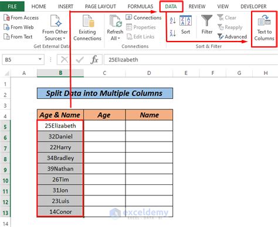Viewport: 278px width, 227px height.
Task: Switch to the PAGE LAYOUT tab
Action: [x=100, y=6]
